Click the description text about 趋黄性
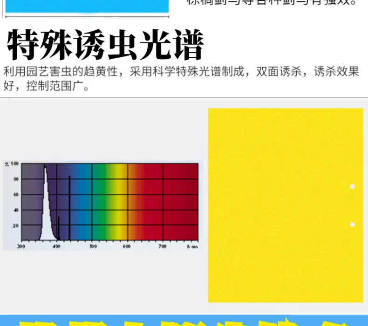This screenshot has width=368, height=326. [181, 79]
